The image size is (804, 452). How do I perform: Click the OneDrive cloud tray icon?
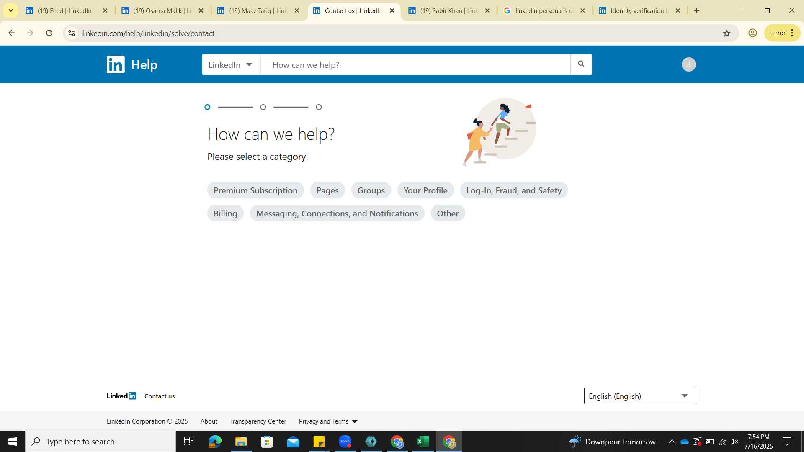[685, 442]
